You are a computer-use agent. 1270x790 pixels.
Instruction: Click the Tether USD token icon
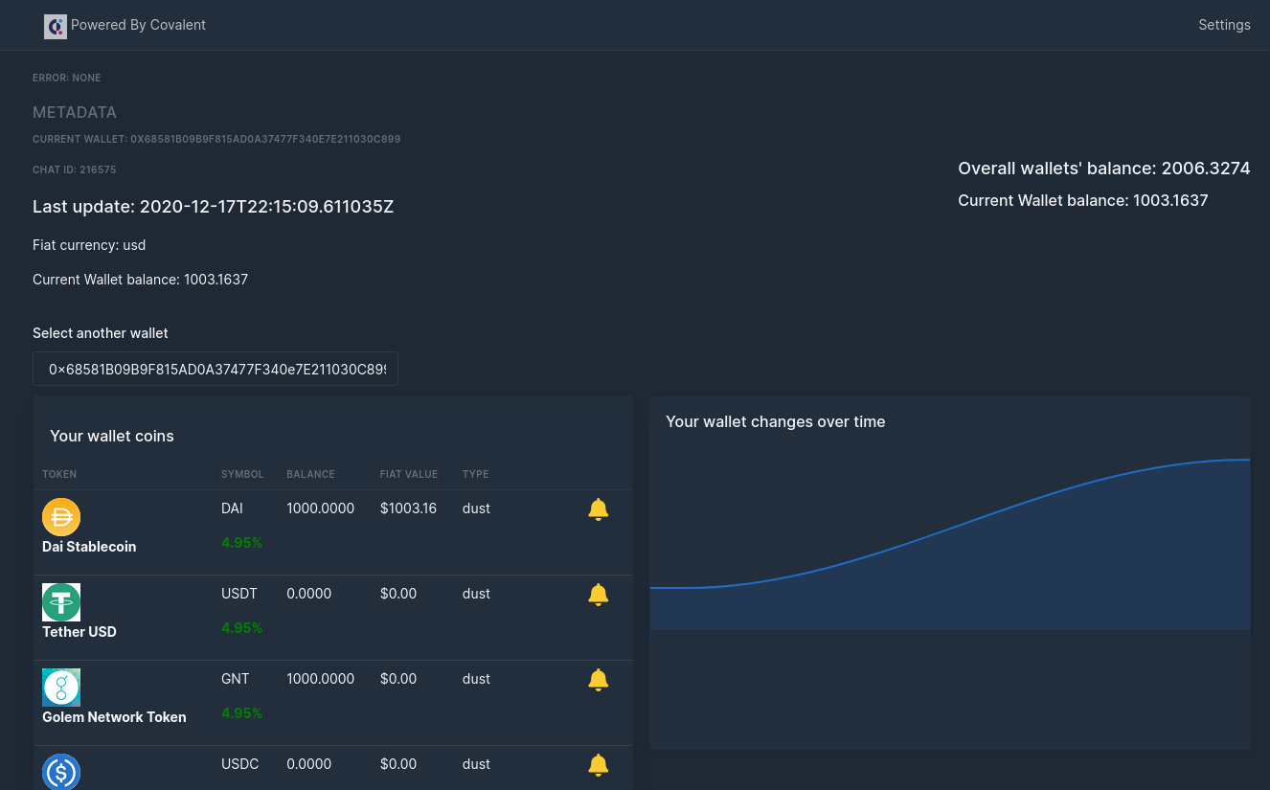tap(61, 602)
